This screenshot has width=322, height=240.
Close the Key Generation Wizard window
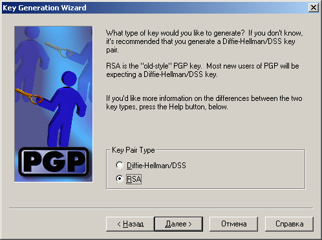(x=314, y=8)
